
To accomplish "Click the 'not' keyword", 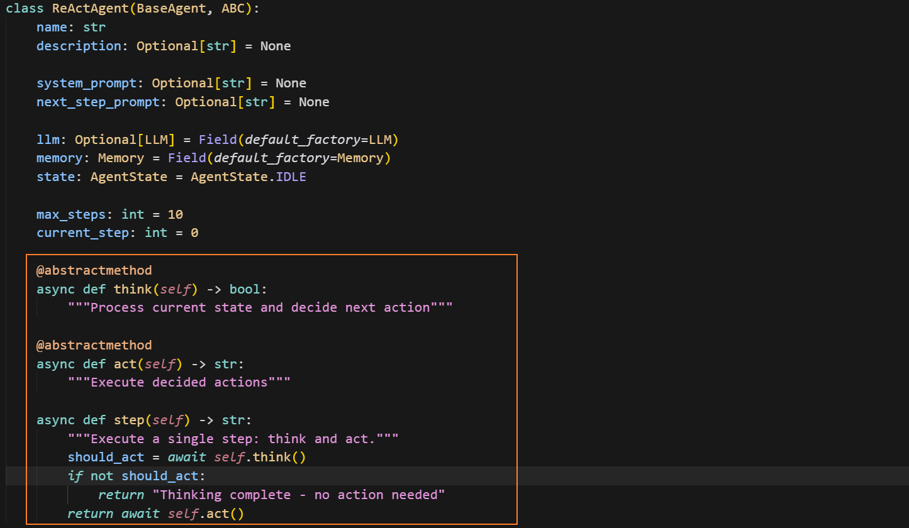I will pyautogui.click(x=102, y=476).
